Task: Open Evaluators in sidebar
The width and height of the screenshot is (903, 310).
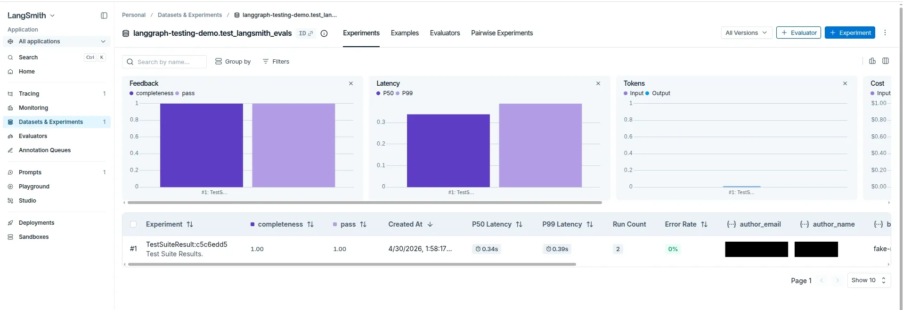Action: [57, 136]
